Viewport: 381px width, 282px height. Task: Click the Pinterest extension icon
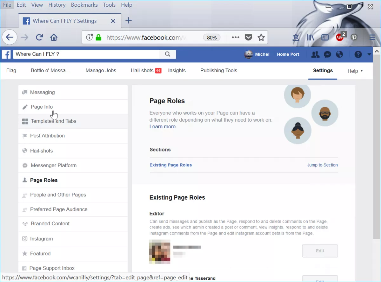(354, 37)
